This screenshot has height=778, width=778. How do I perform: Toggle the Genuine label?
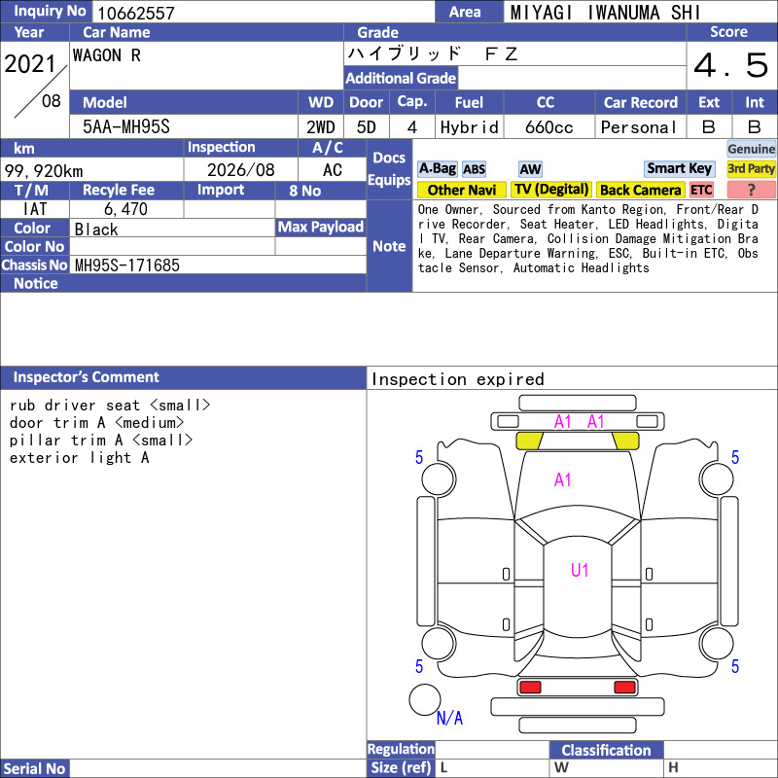click(751, 149)
